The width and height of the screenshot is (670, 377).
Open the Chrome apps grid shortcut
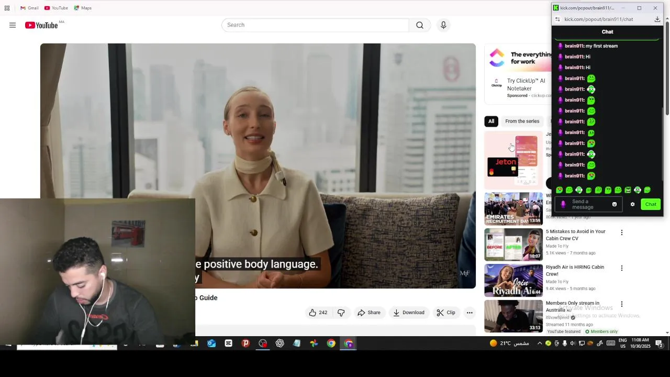coord(7,8)
